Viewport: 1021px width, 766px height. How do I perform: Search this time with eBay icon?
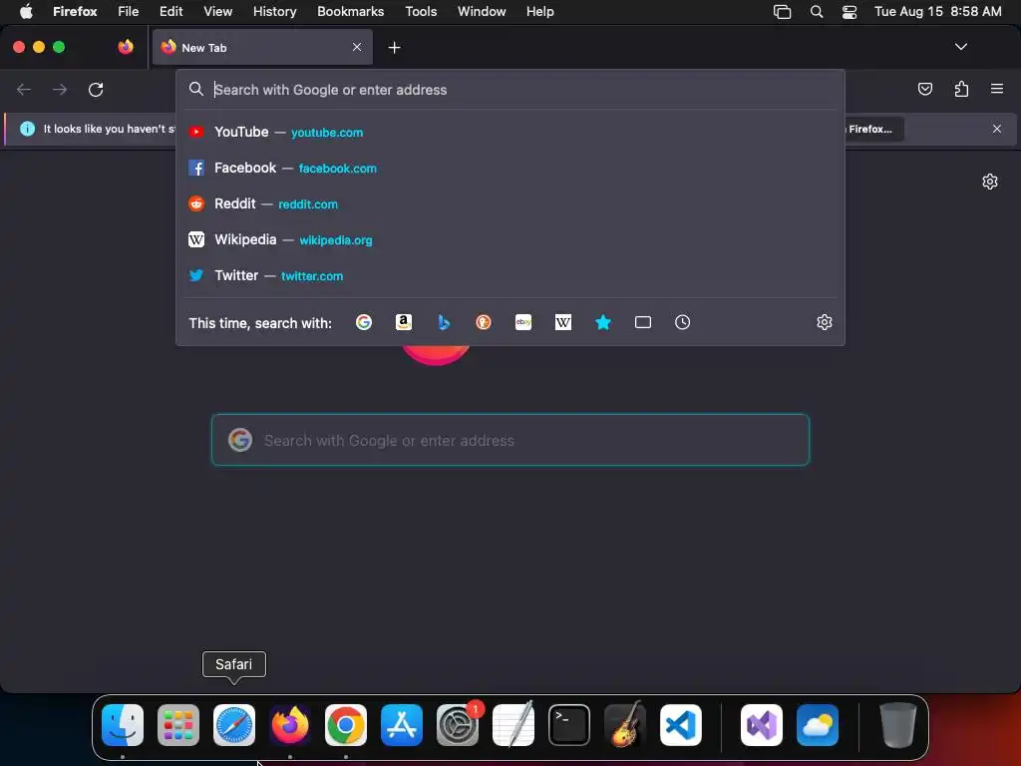tap(523, 322)
